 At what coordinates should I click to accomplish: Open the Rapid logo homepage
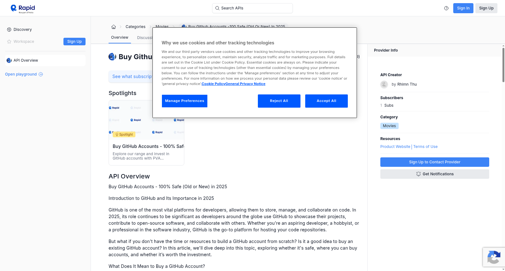tap(23, 8)
